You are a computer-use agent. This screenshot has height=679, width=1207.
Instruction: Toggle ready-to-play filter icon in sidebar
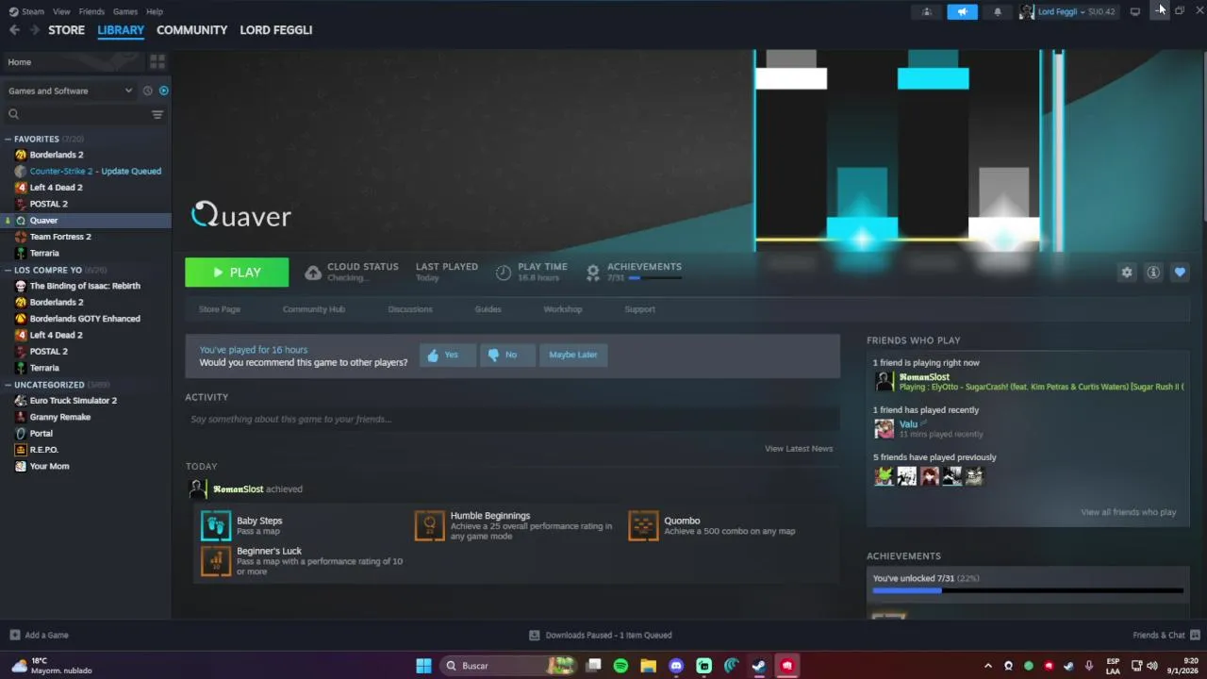coord(163,91)
